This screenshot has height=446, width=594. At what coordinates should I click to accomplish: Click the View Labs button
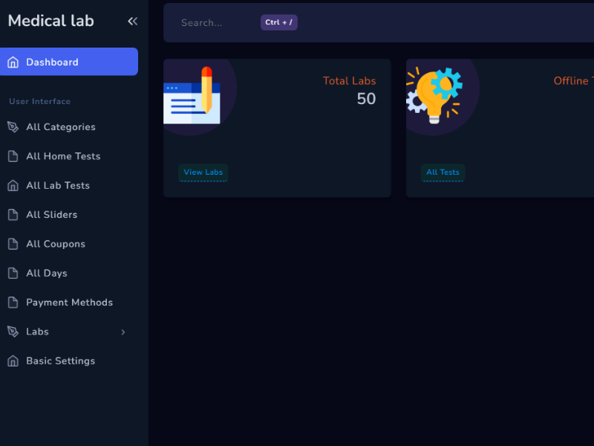coord(203,172)
